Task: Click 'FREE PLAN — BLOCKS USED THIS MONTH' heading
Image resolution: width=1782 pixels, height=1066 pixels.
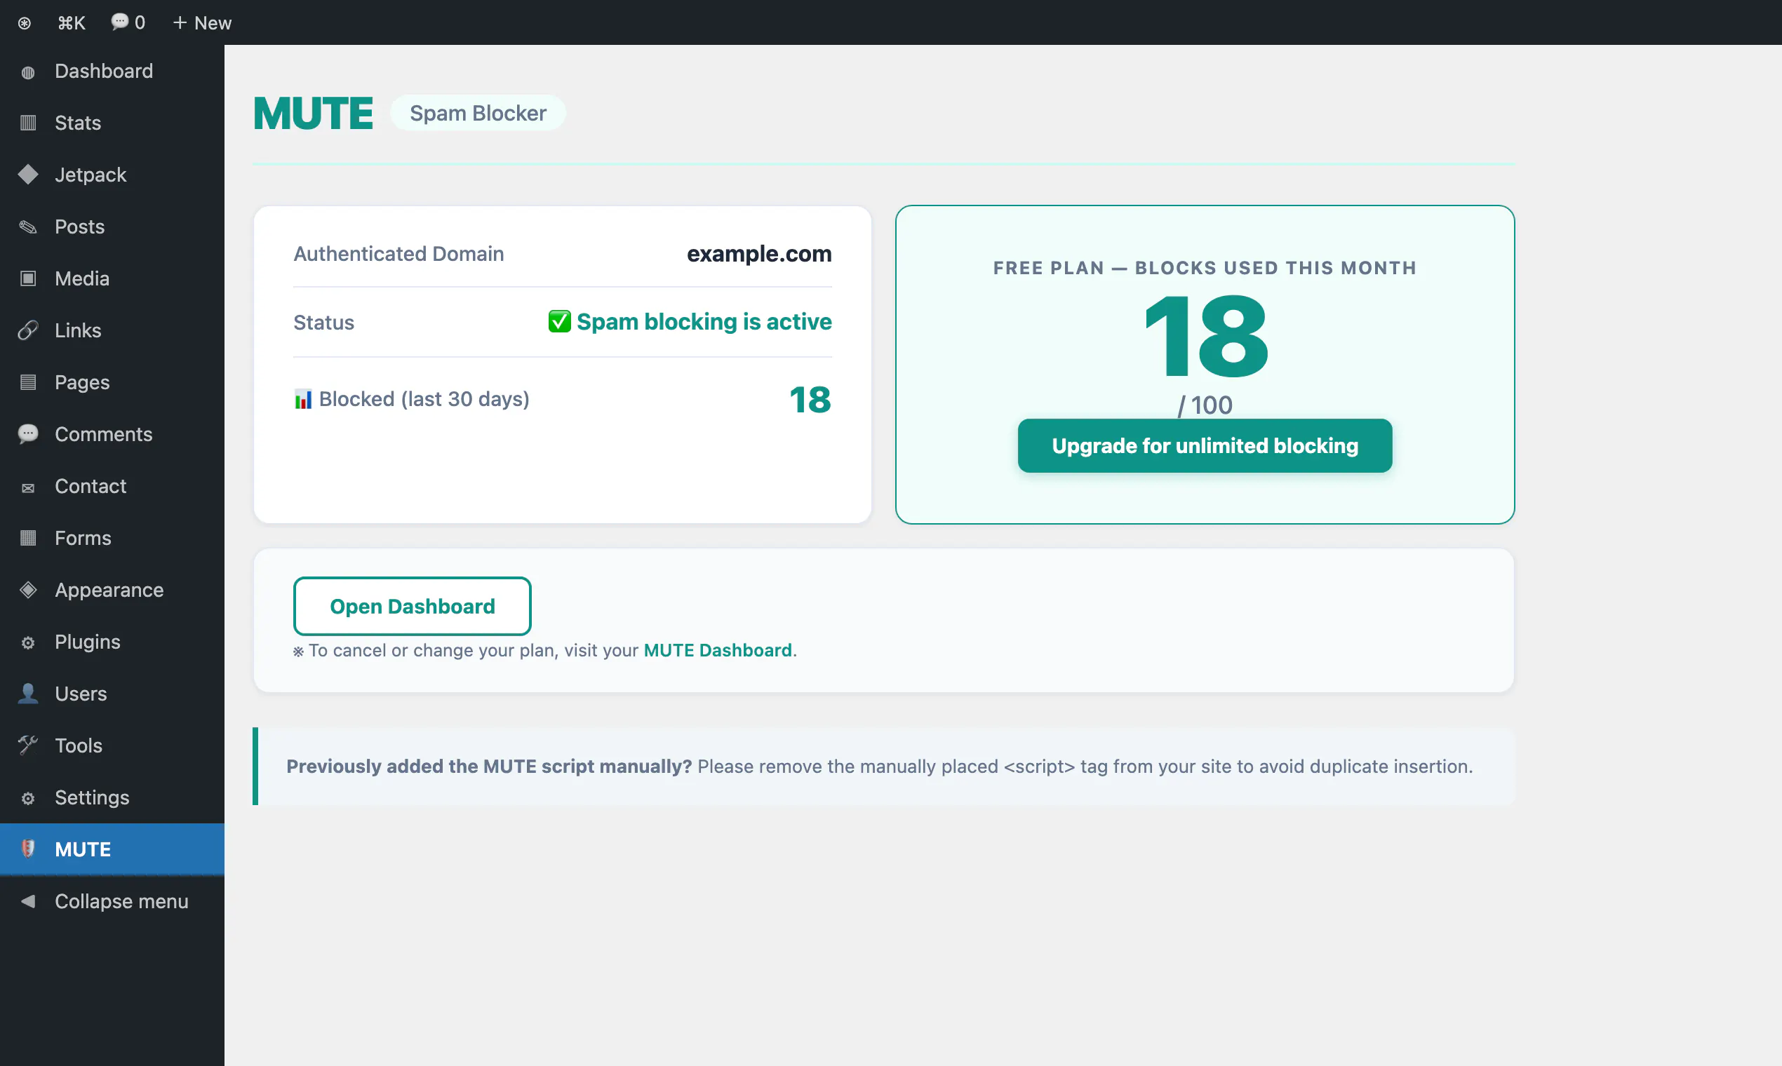Action: pyautogui.click(x=1205, y=268)
